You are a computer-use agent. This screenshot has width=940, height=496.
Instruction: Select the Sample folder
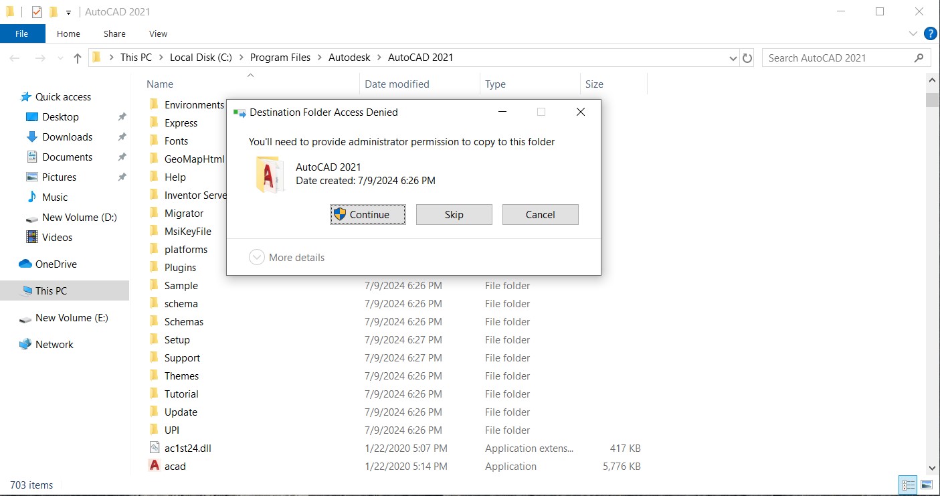[181, 286]
